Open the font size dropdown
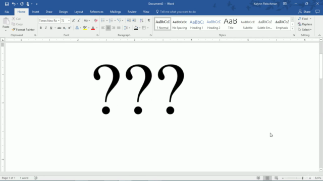323x181 pixels. pyautogui.click(x=69, y=21)
